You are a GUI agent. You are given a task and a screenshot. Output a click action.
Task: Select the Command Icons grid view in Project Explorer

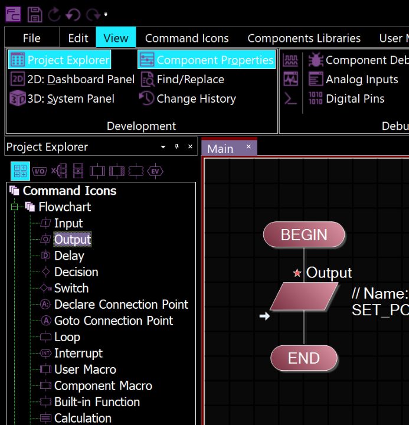click(20, 171)
